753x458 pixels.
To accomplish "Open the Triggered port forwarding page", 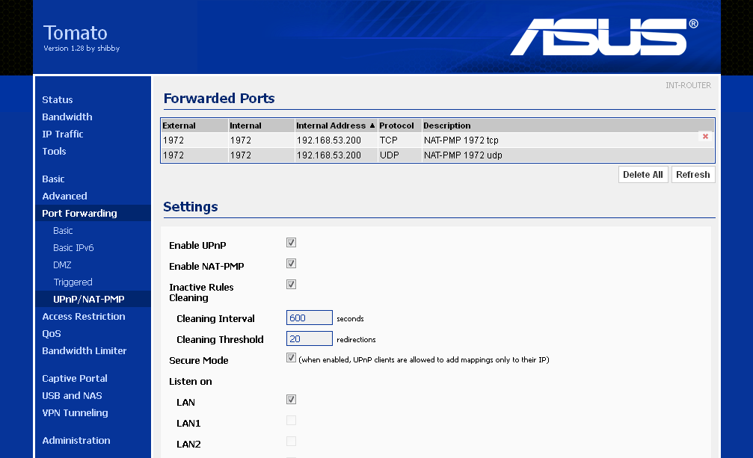I will tap(73, 282).
